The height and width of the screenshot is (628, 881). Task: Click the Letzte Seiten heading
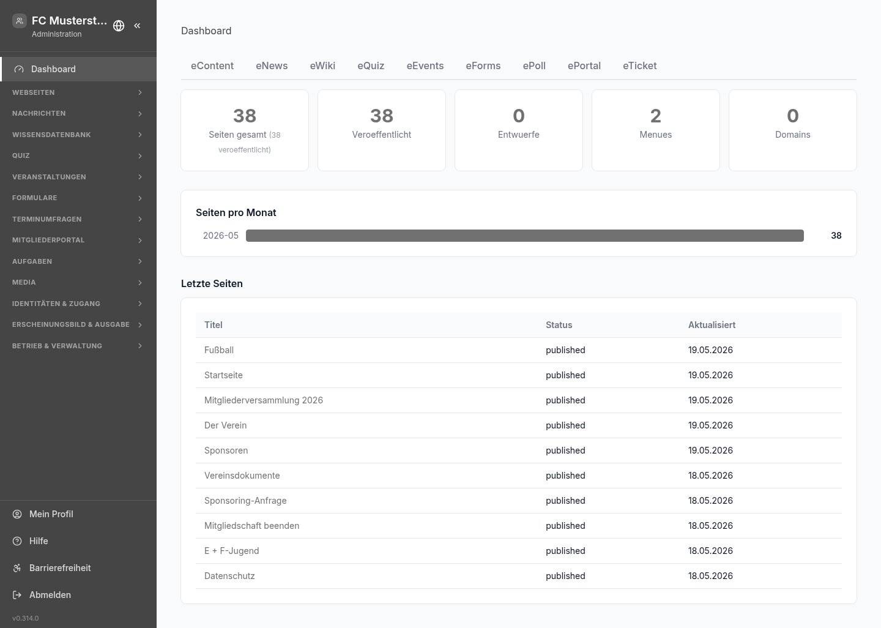click(212, 283)
